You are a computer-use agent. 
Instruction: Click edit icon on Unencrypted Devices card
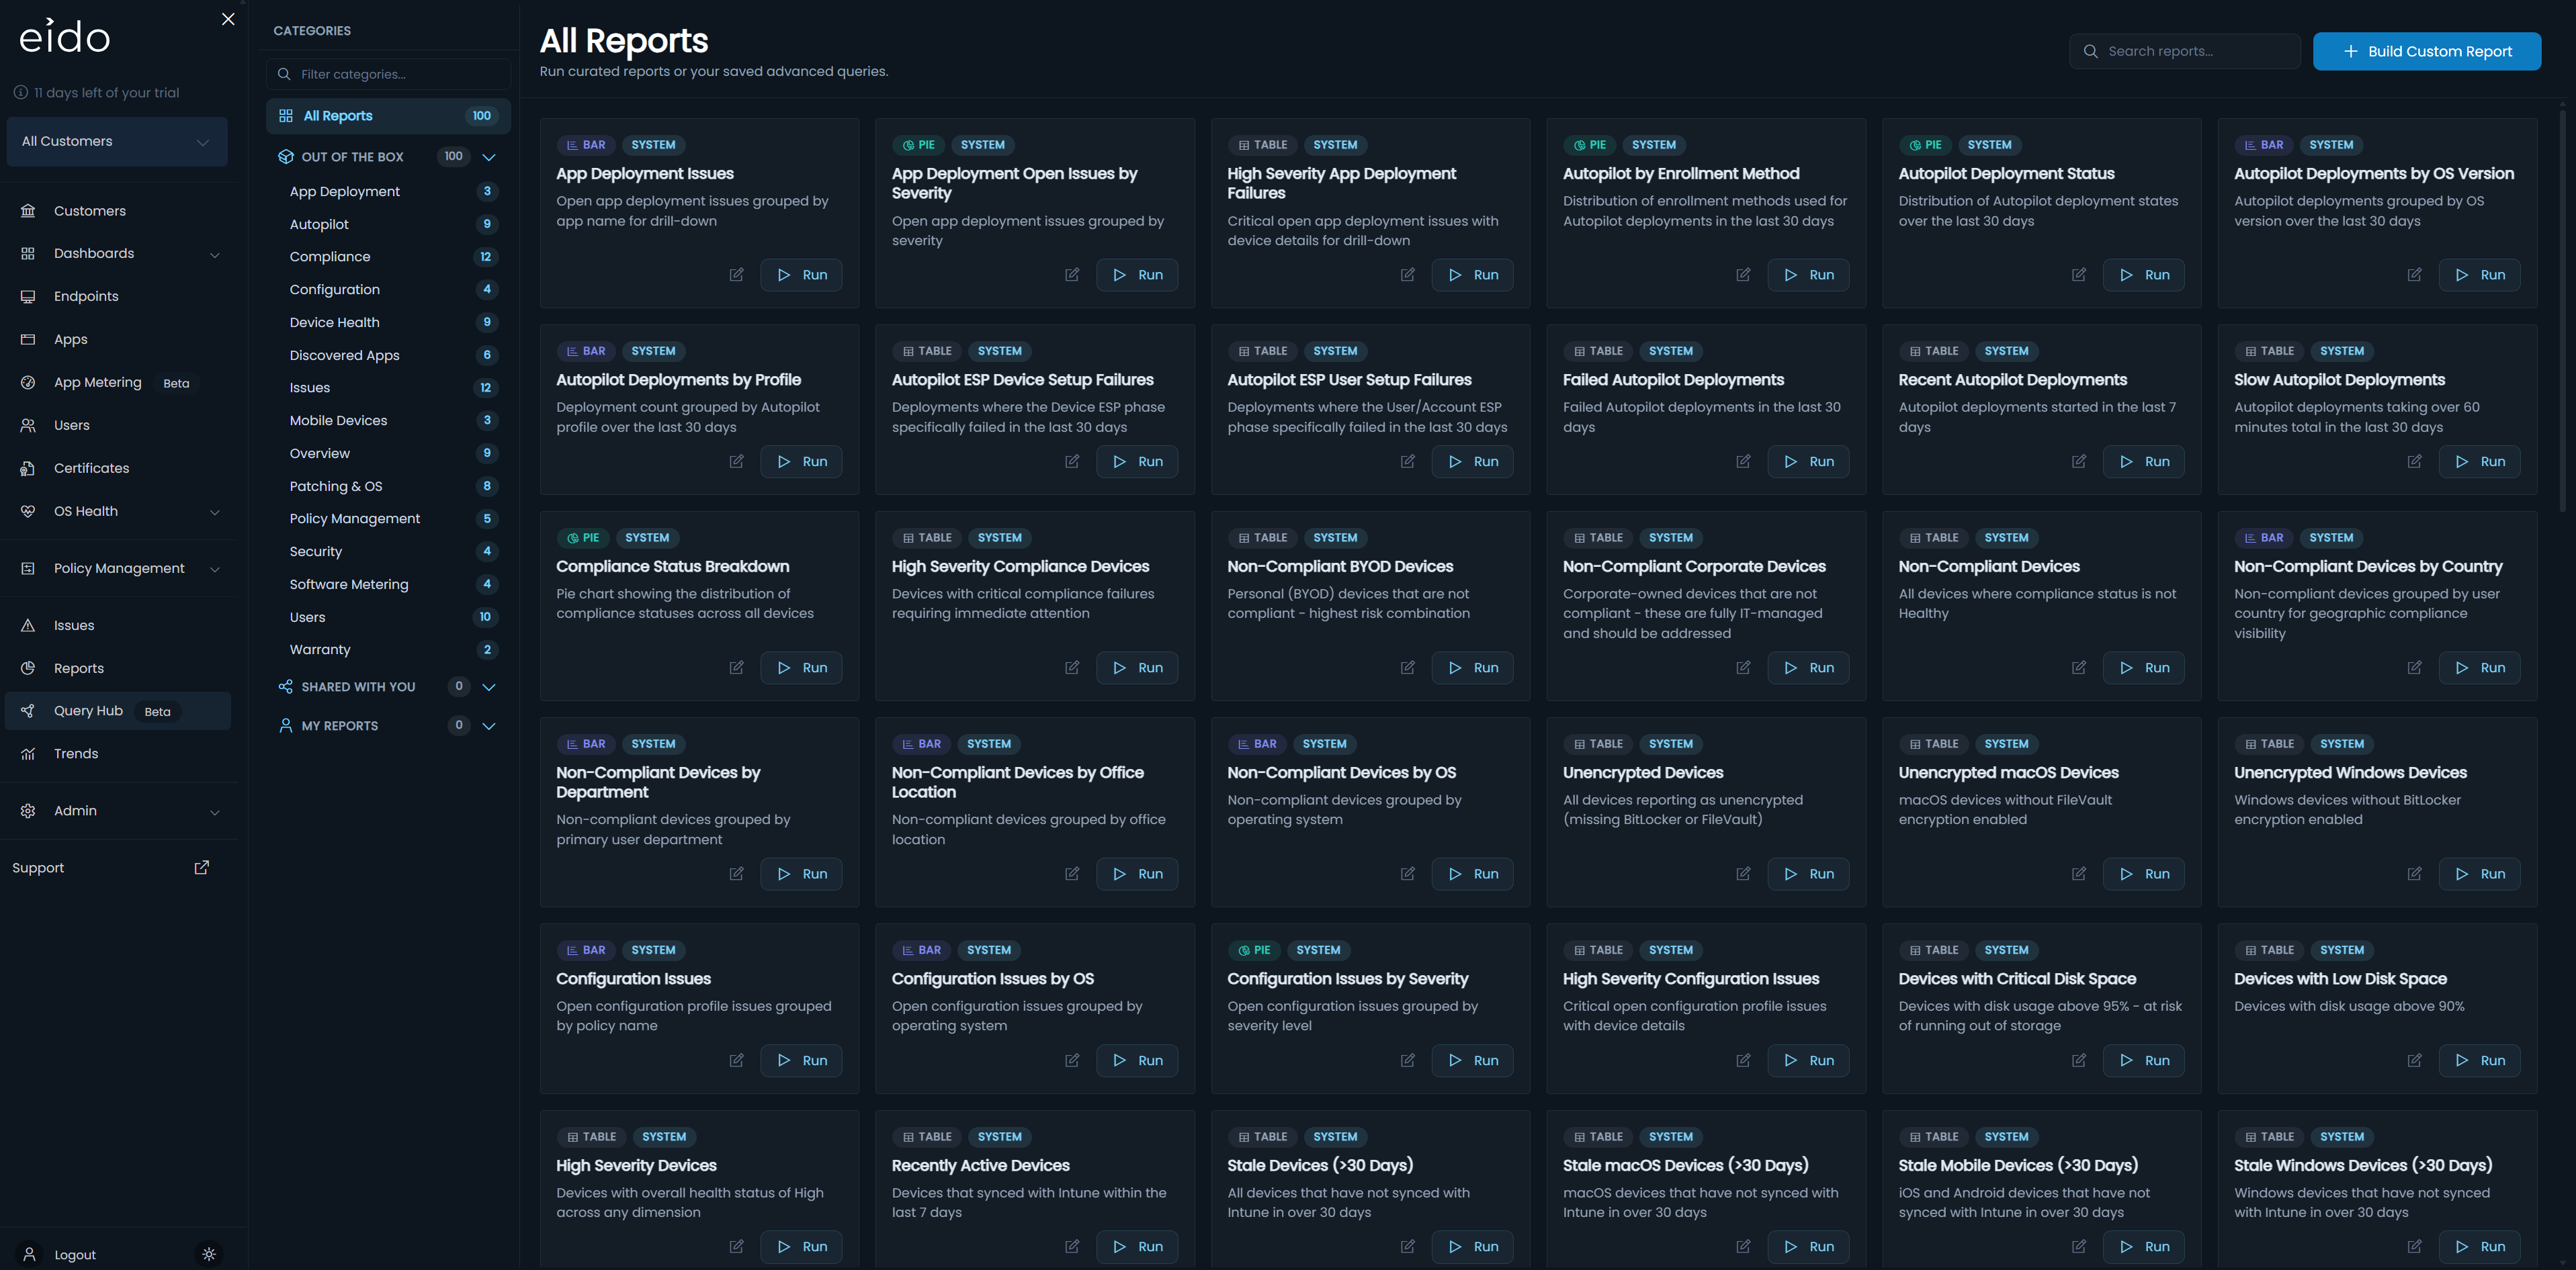click(x=1743, y=874)
